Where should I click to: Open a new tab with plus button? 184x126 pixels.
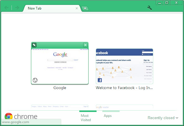click(x=85, y=8)
